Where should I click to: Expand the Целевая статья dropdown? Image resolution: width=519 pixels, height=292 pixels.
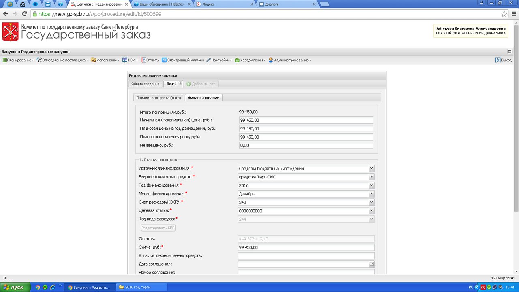click(x=371, y=211)
